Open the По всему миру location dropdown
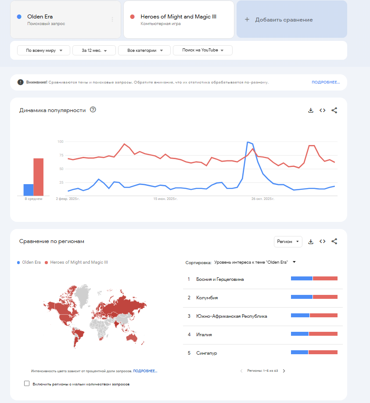370x403 pixels. click(x=43, y=51)
